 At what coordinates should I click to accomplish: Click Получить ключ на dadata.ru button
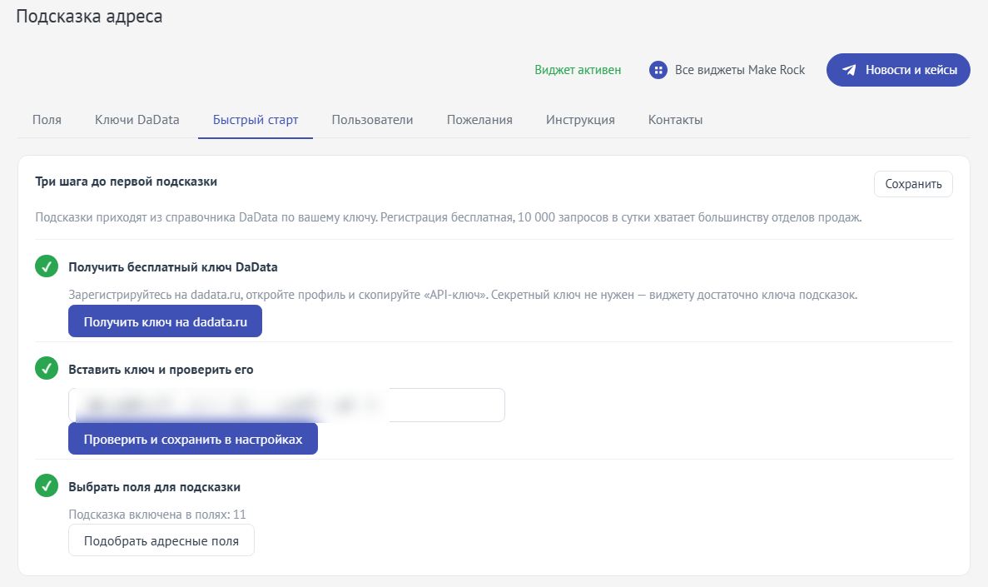(x=165, y=321)
